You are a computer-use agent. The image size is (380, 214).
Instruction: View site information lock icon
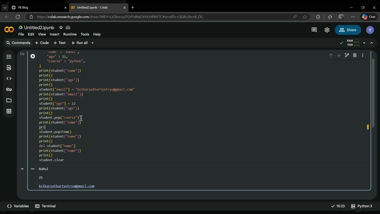tap(31, 17)
